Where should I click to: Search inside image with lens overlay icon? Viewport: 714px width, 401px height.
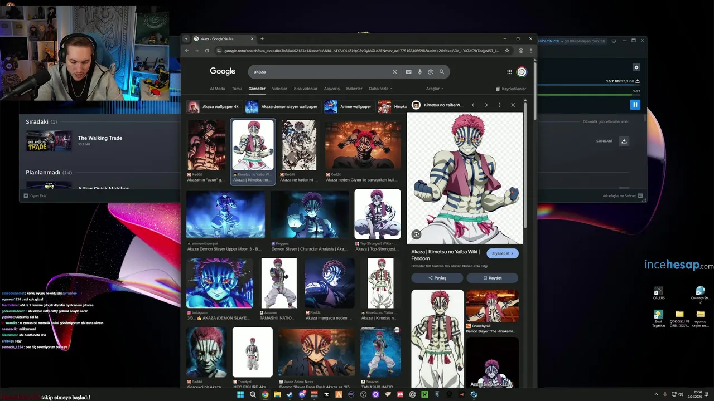pyautogui.click(x=416, y=234)
